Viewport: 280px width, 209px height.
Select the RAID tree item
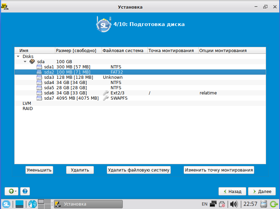pyautogui.click(x=28, y=109)
